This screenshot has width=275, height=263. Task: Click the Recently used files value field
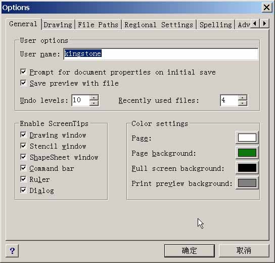(229, 100)
